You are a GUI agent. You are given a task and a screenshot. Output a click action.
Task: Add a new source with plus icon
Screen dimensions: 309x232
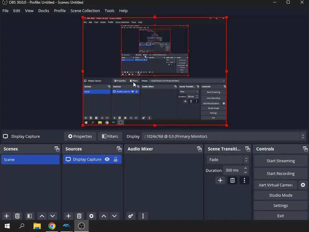click(x=68, y=216)
